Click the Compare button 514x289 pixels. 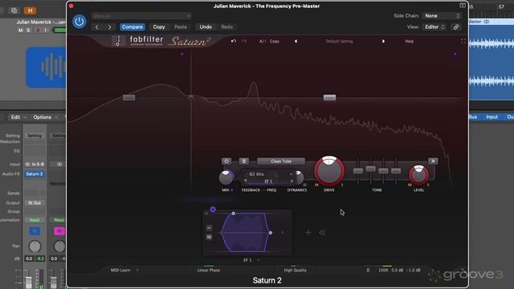pyautogui.click(x=132, y=26)
